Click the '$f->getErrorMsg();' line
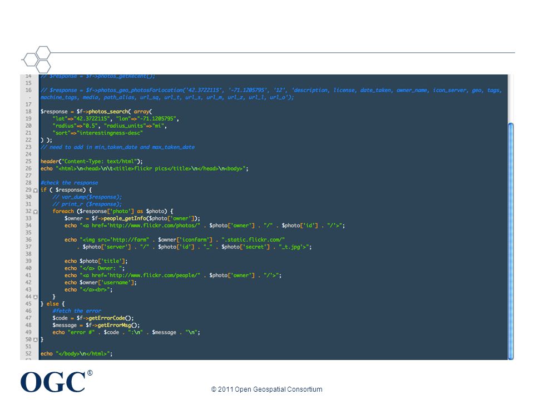The width and height of the screenshot is (534, 400). click(96, 325)
